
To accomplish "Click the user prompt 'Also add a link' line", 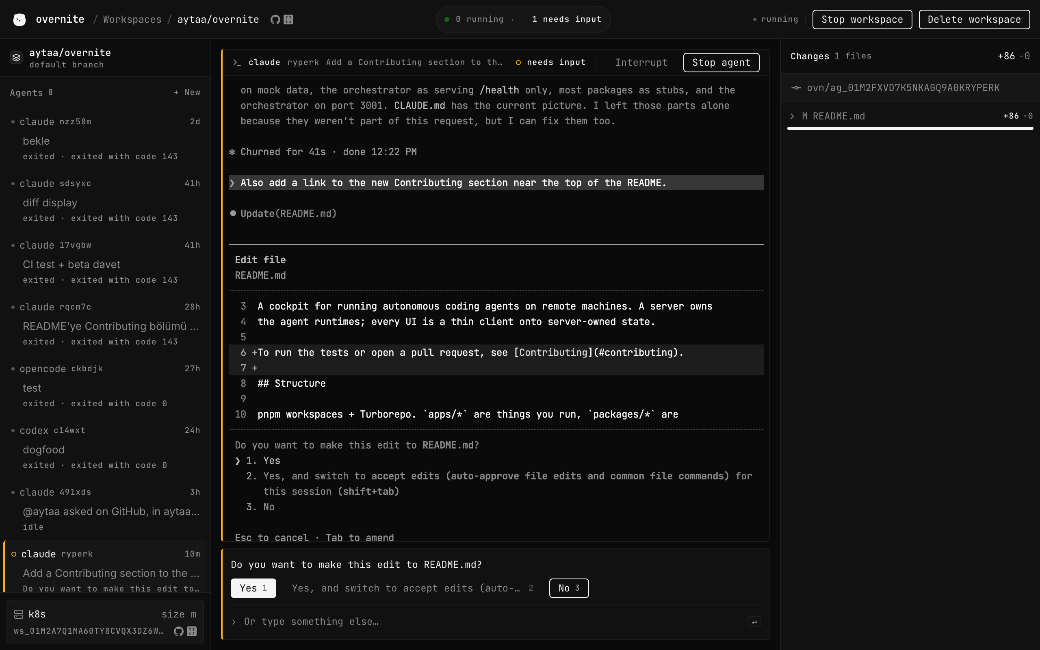I will coord(496,183).
